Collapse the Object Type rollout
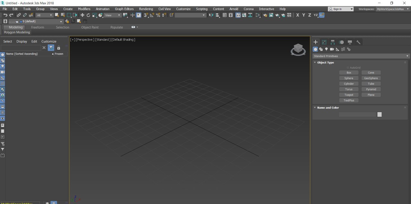The width and height of the screenshot is (411, 204). pyautogui.click(x=326, y=63)
